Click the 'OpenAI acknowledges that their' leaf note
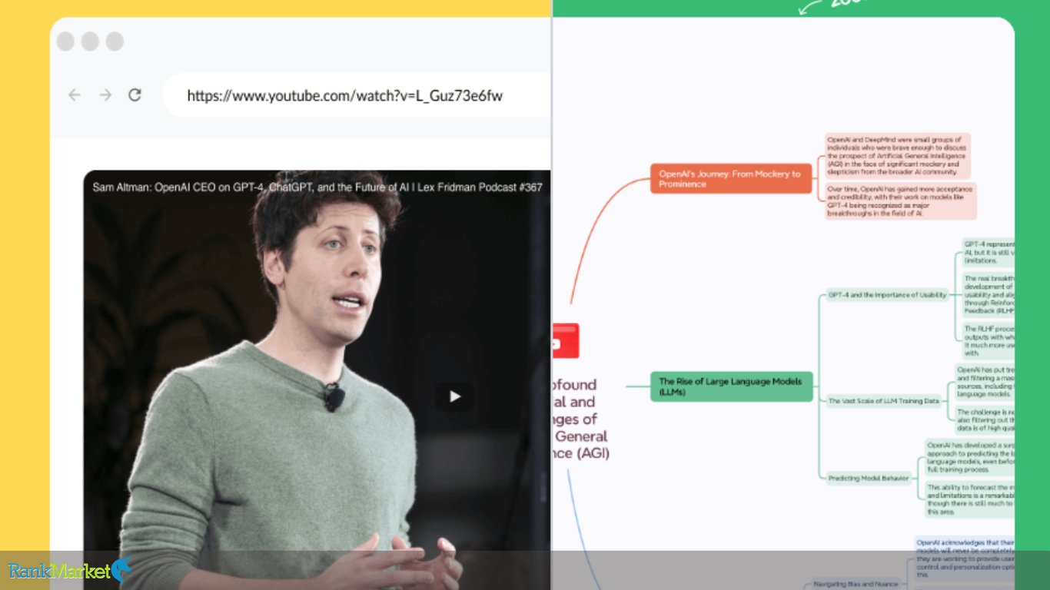This screenshot has width=1050, height=590. click(x=964, y=559)
